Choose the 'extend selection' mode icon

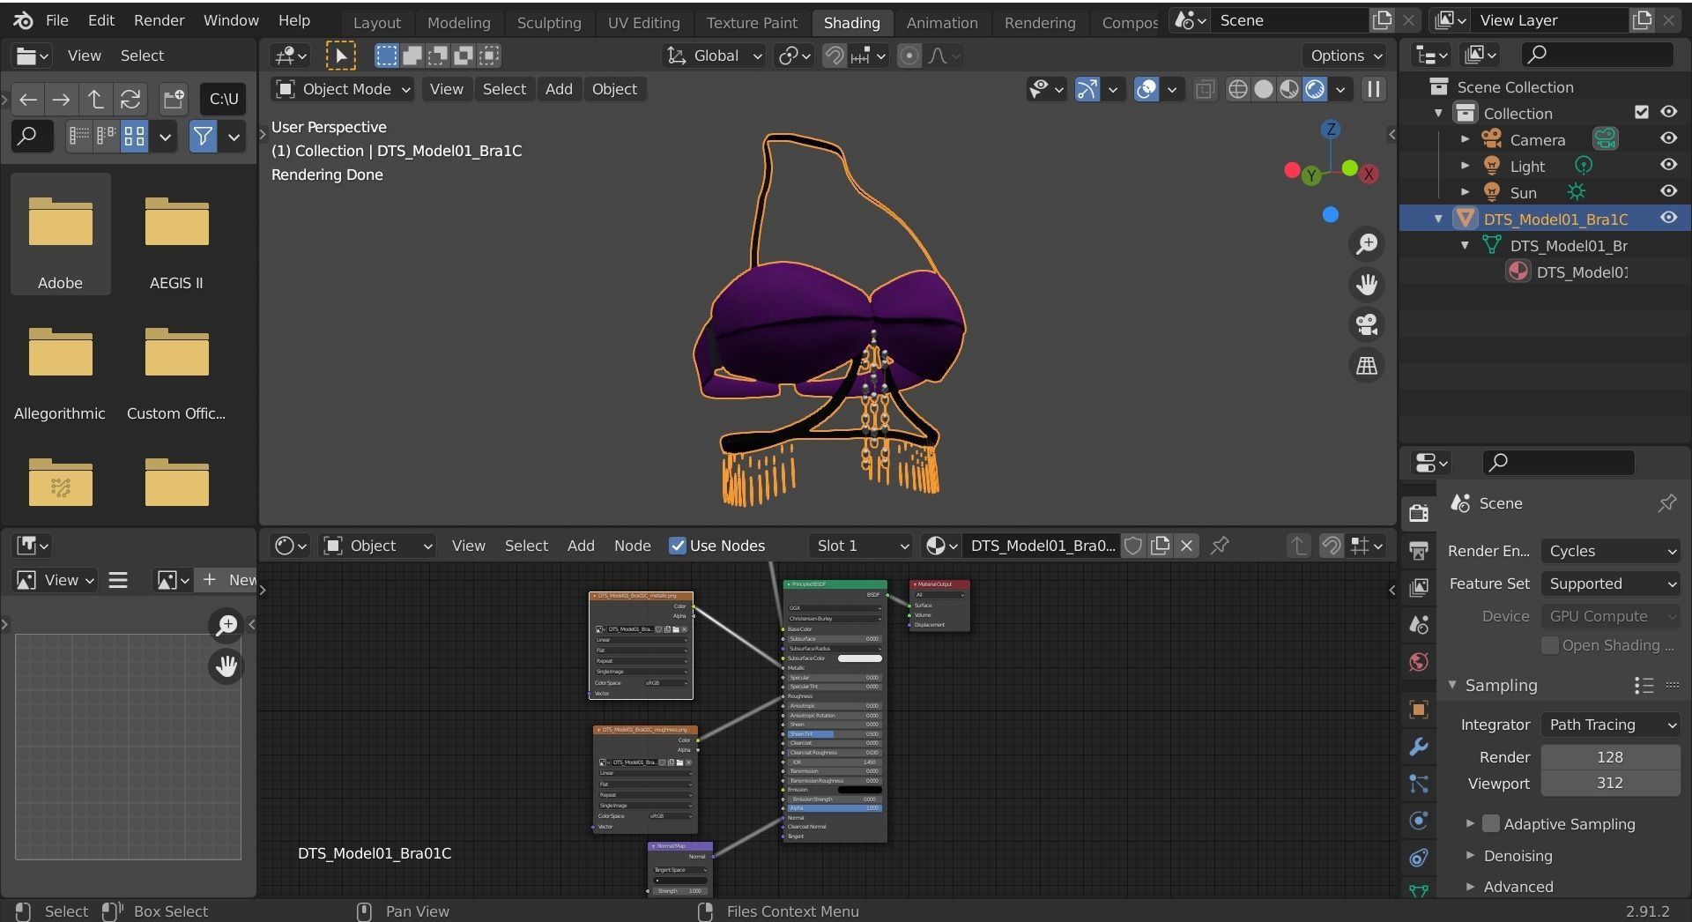[412, 56]
